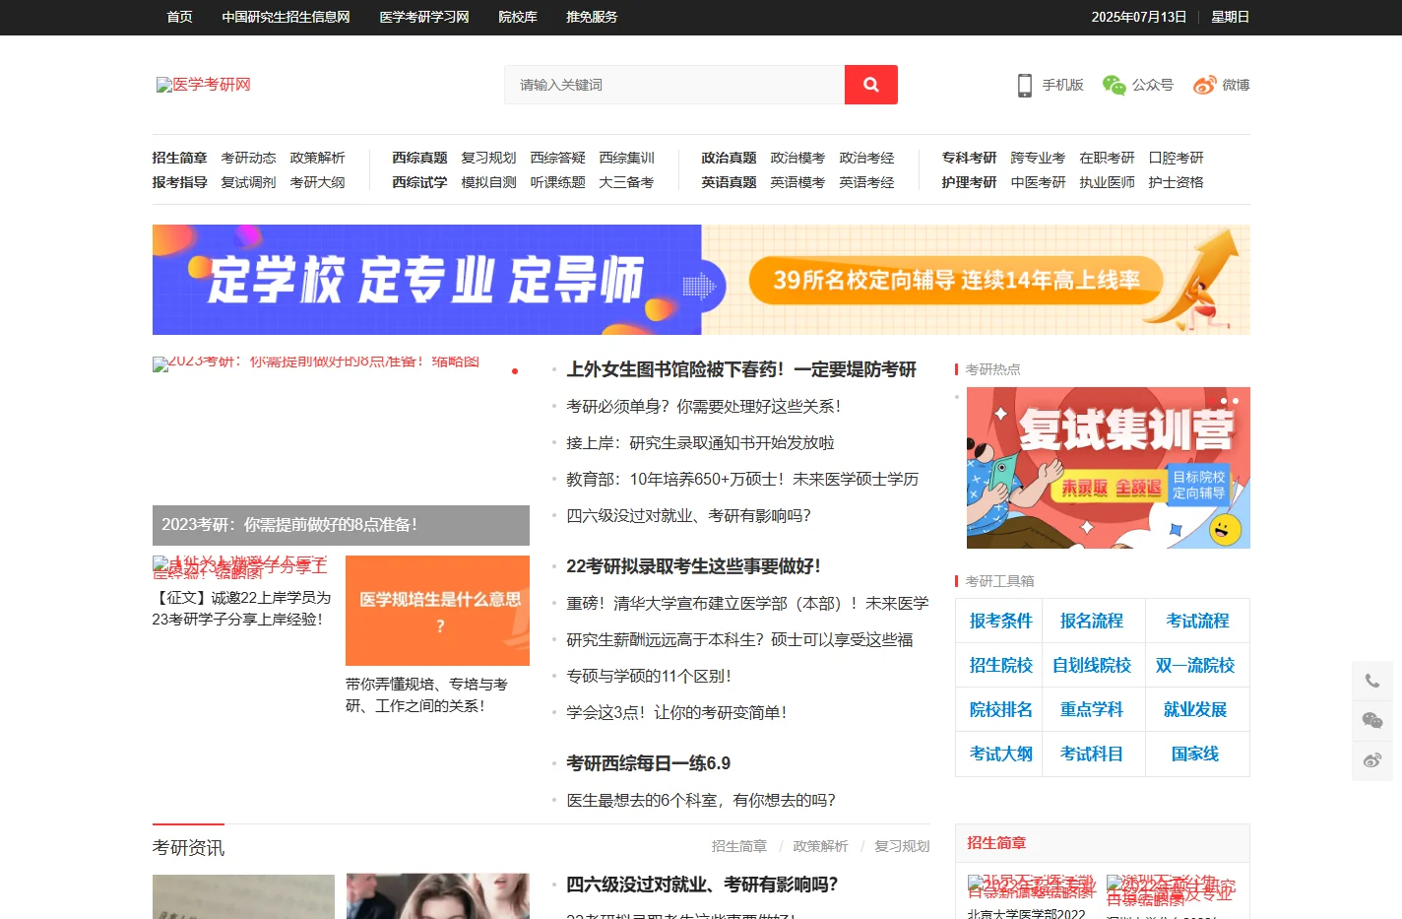Viewport: 1402px width, 919px height.
Task: Open 报考条件 tool button
Action: pyautogui.click(x=1000, y=621)
